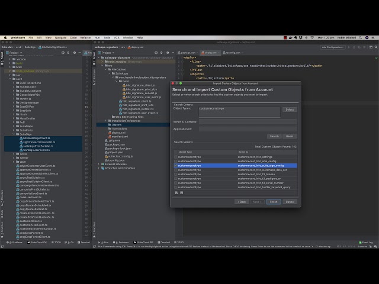Open the Apple menu
This screenshot has height=284, width=379.
(x=5, y=38)
